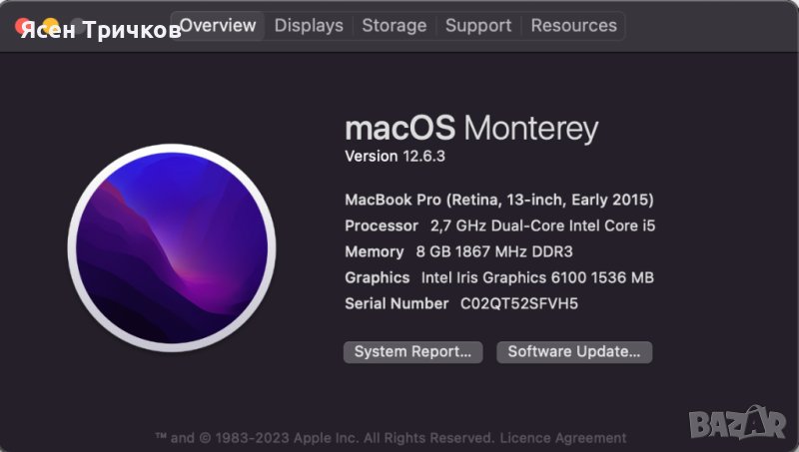Image resolution: width=799 pixels, height=452 pixels.
Task: Open the Licence Agreement link
Action: pyautogui.click(x=563, y=438)
